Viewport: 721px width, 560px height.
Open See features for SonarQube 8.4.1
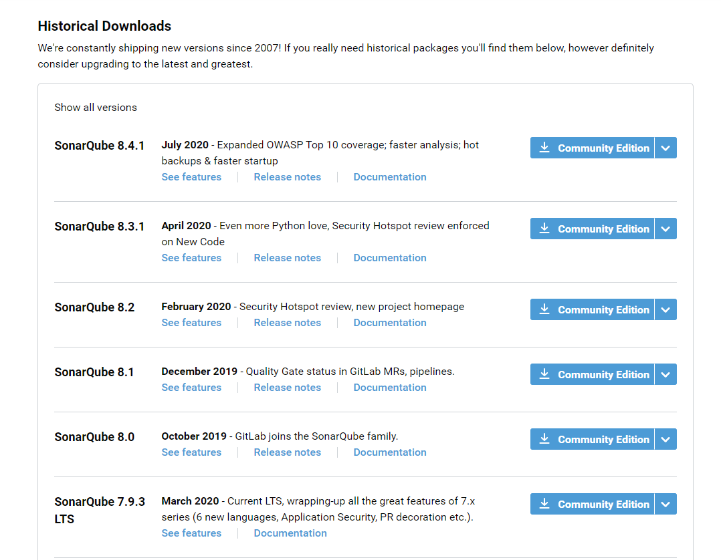pyautogui.click(x=191, y=177)
